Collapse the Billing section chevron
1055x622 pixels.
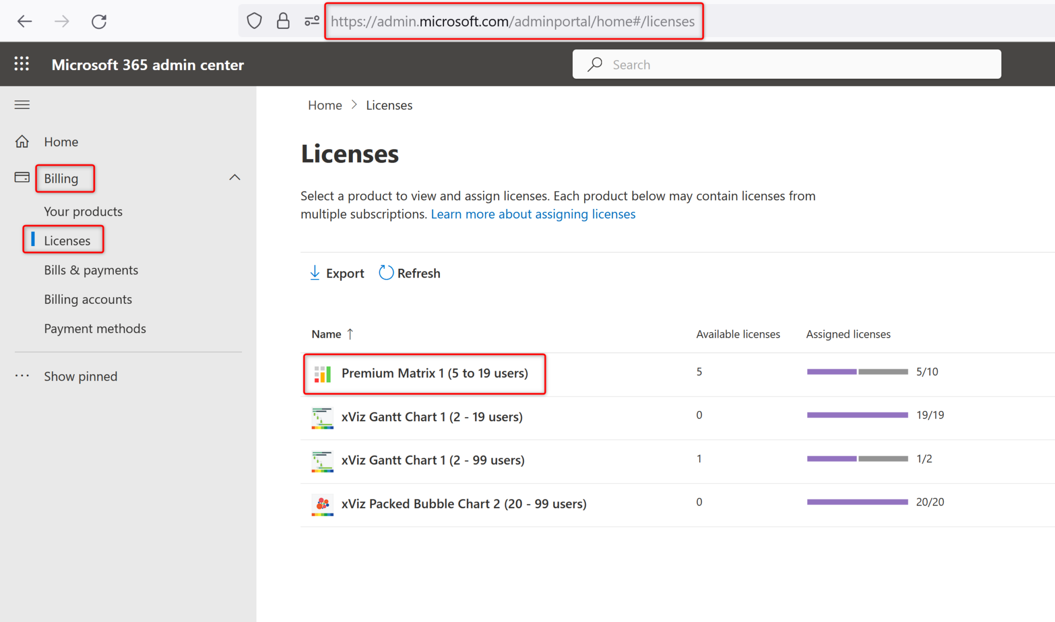coord(235,177)
